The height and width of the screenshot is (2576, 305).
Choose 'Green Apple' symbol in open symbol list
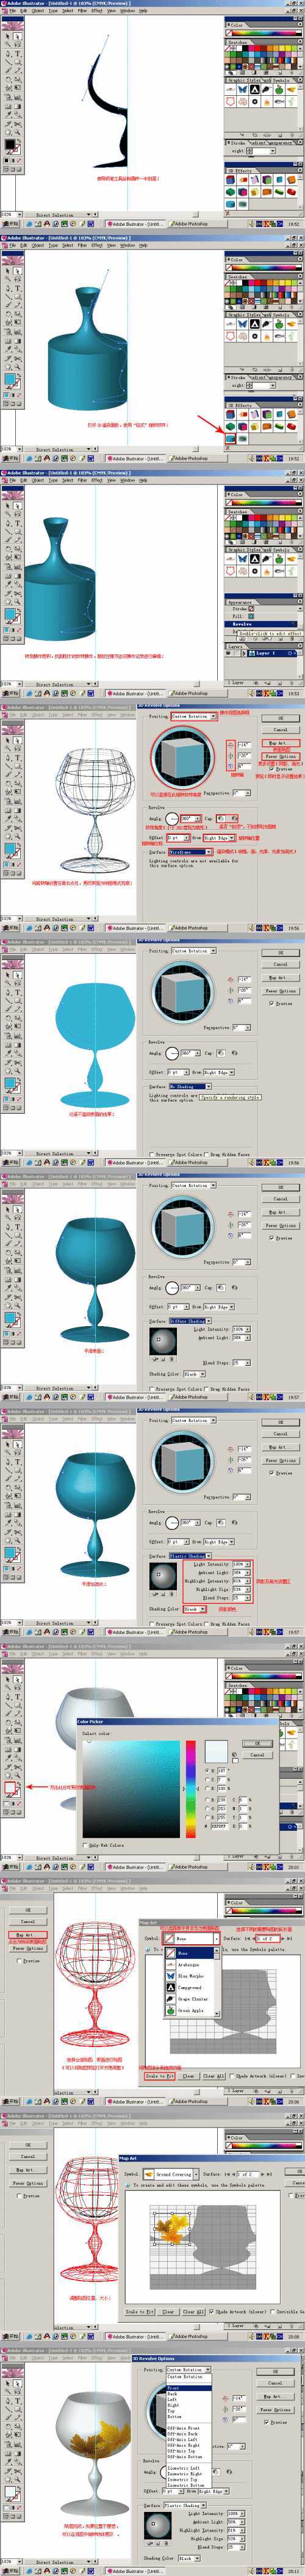coord(190,2011)
